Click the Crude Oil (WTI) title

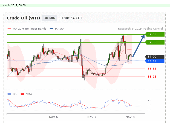coord(24,18)
